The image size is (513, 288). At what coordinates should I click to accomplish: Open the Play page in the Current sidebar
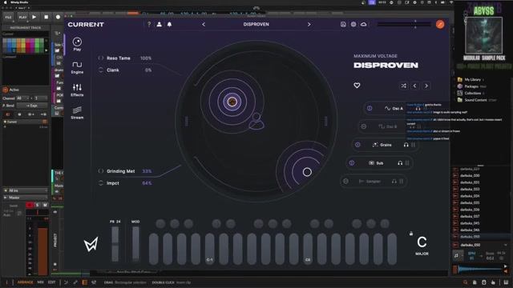[77, 44]
